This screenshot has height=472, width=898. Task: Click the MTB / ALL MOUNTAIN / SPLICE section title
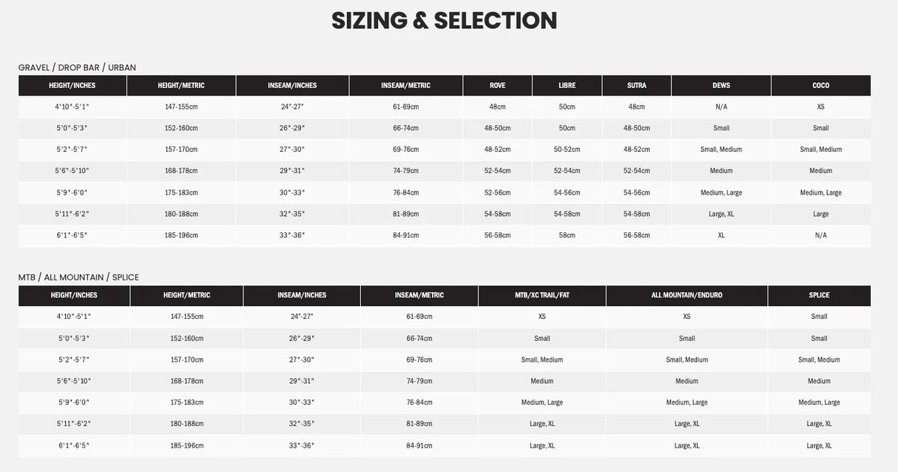[x=78, y=277]
